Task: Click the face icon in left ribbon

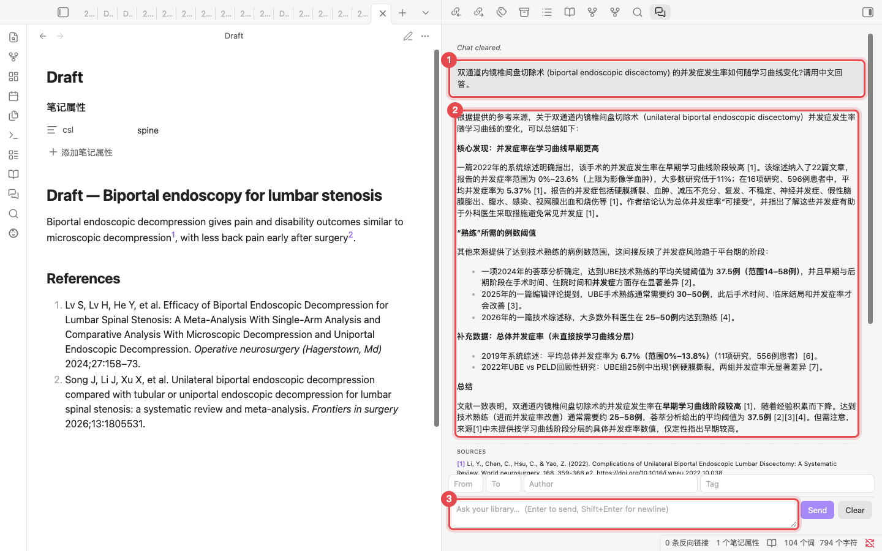Action: point(13,233)
